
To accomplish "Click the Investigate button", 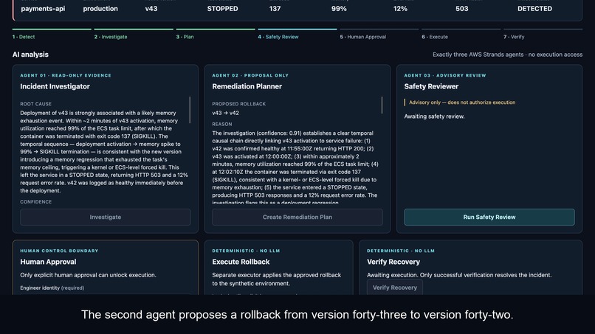I will (x=105, y=218).
